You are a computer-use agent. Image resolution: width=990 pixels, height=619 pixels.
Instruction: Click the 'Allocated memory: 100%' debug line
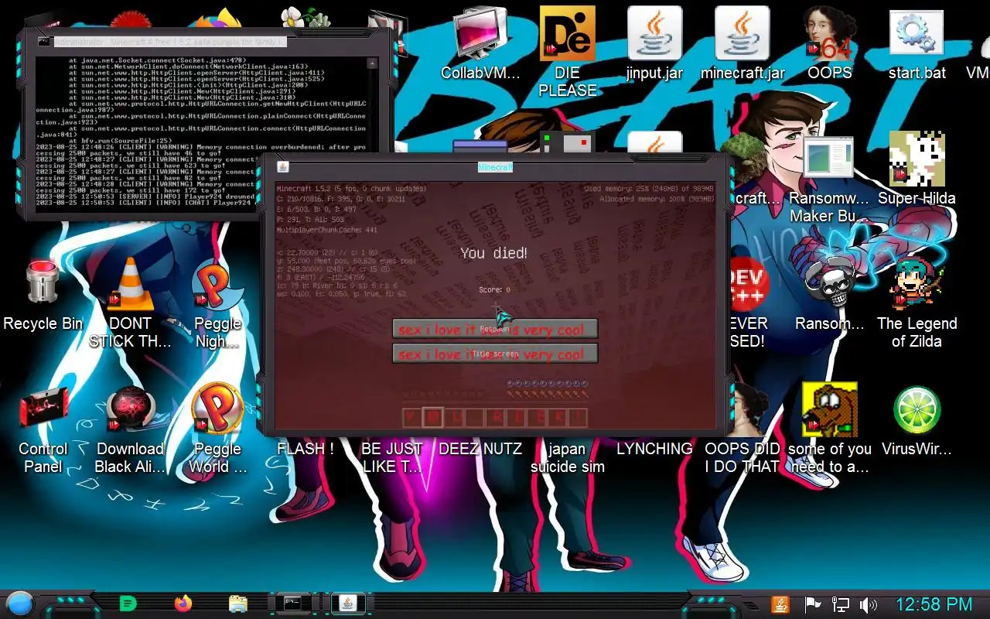click(657, 200)
